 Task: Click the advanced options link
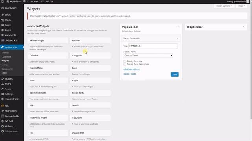132,69
